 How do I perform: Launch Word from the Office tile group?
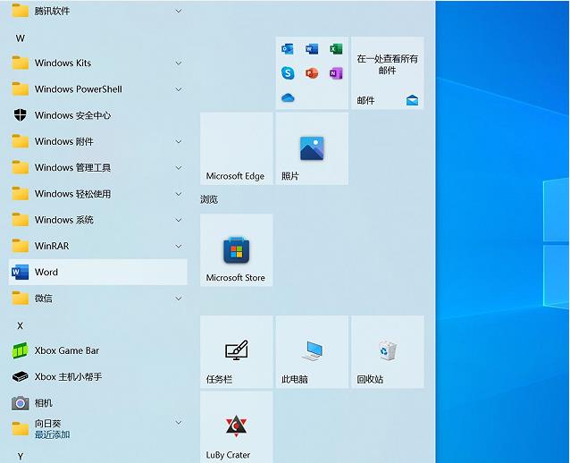312,49
